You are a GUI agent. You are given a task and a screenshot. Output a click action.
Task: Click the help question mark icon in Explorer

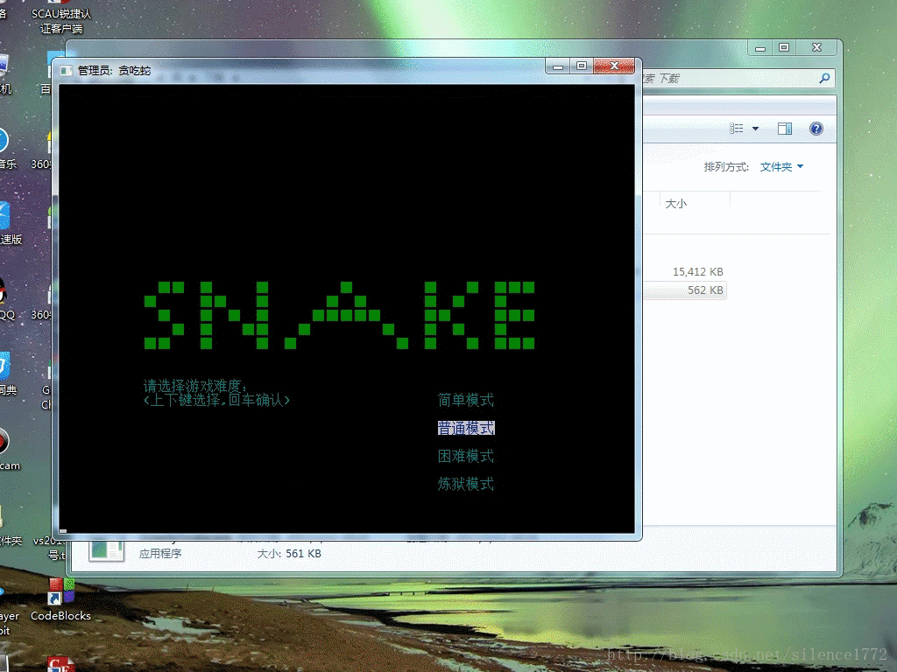[x=816, y=129]
